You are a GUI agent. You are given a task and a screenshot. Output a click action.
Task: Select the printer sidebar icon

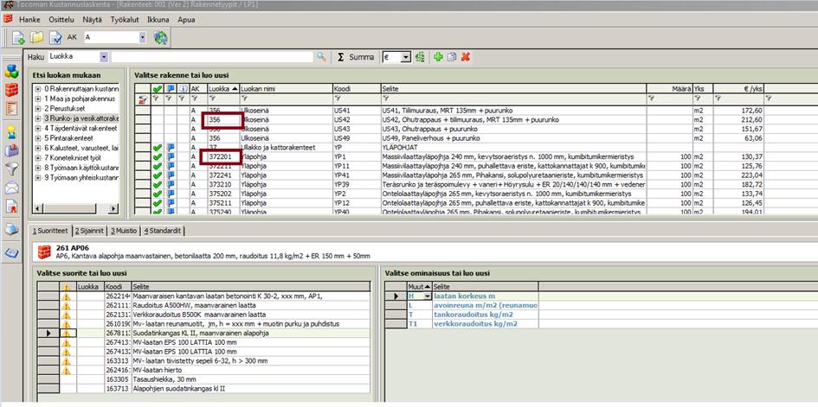(11, 229)
